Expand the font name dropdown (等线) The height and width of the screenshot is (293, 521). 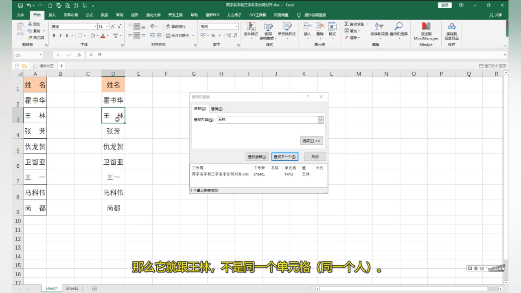pyautogui.click(x=94, y=26)
